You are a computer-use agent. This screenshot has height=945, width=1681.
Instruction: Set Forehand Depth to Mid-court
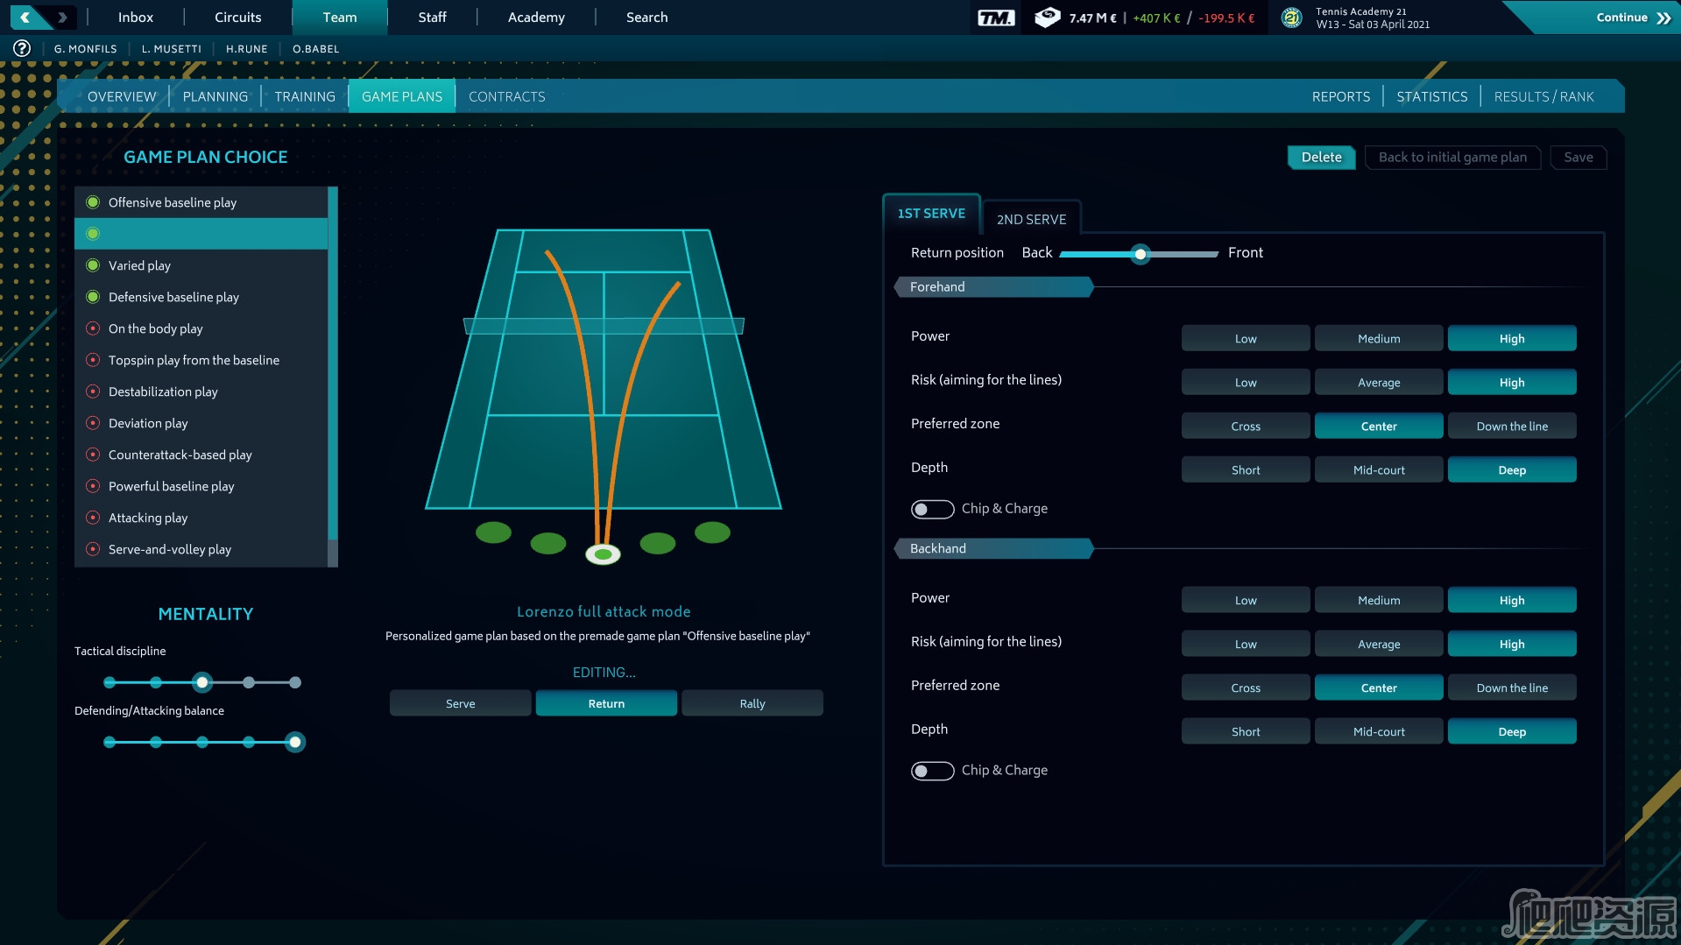(x=1379, y=470)
